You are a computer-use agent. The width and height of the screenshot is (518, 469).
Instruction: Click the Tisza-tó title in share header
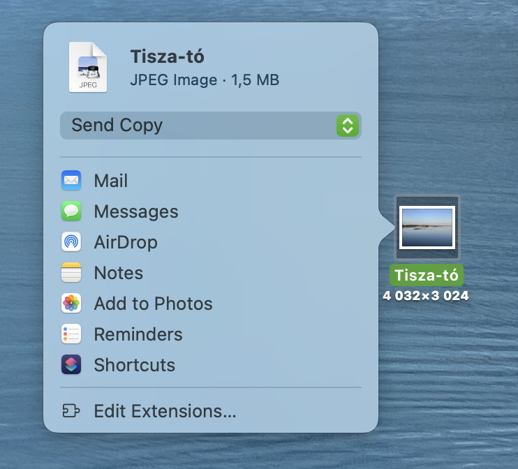167,57
